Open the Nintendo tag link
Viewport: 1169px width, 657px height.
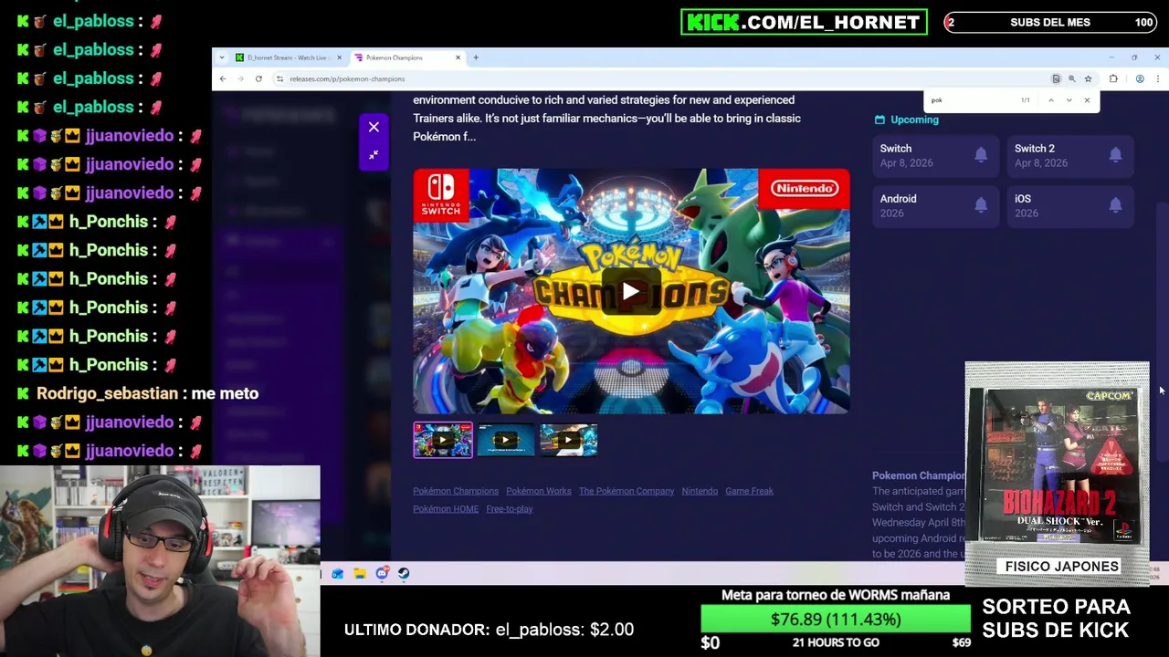[x=700, y=491]
